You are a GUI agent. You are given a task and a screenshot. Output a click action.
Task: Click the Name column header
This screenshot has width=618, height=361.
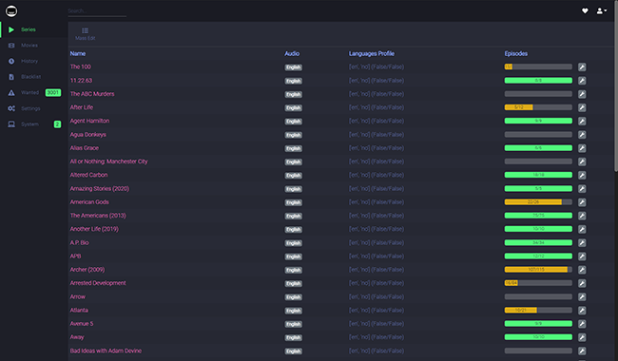point(78,53)
